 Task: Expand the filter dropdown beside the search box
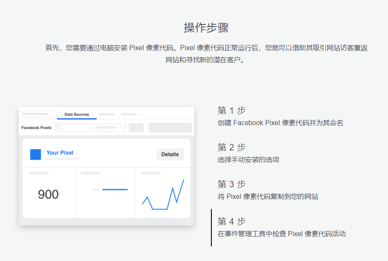coord(109,127)
